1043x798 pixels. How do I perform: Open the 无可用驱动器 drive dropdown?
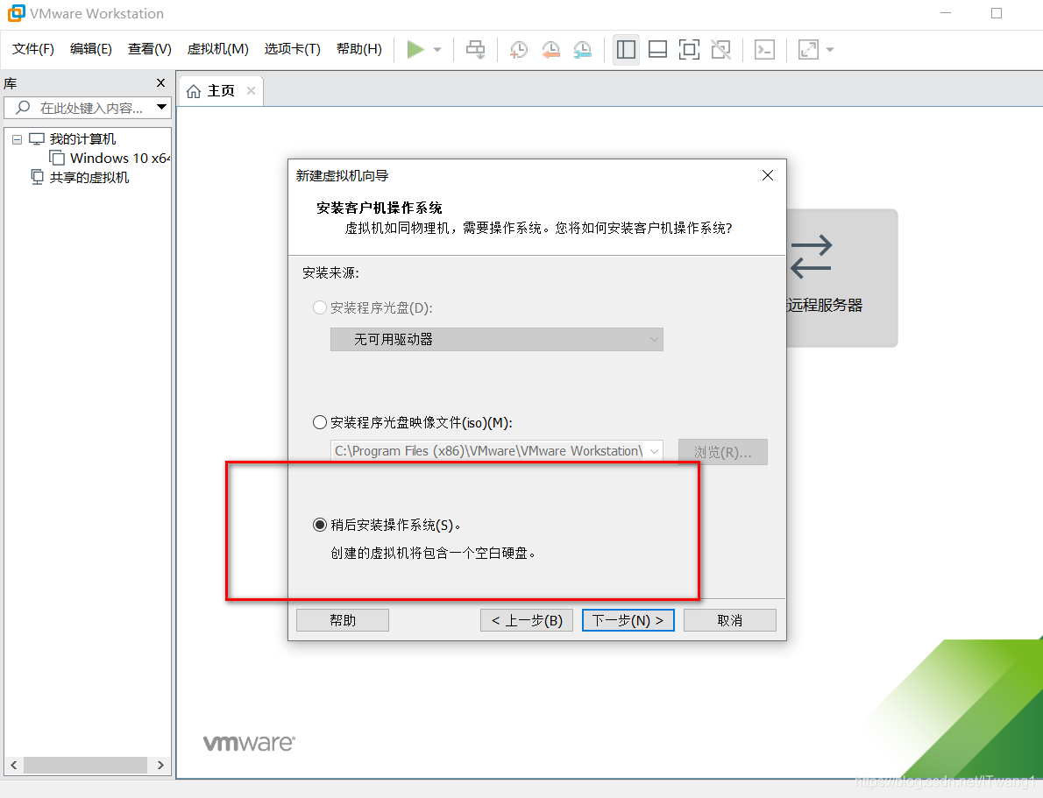click(497, 339)
